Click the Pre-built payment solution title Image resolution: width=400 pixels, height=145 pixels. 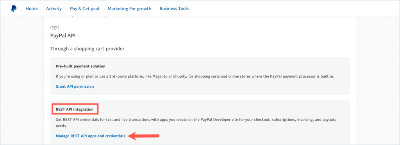(80, 66)
